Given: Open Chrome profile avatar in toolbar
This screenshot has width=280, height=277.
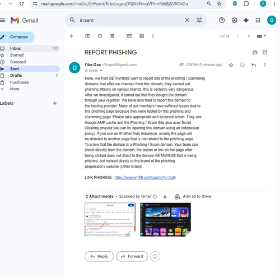Looking at the screenshot, I should point(263,3).
